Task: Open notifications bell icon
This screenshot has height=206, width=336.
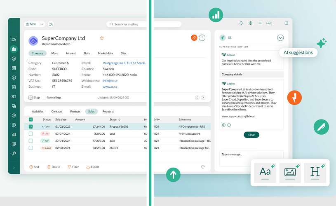Action: tap(241, 23)
